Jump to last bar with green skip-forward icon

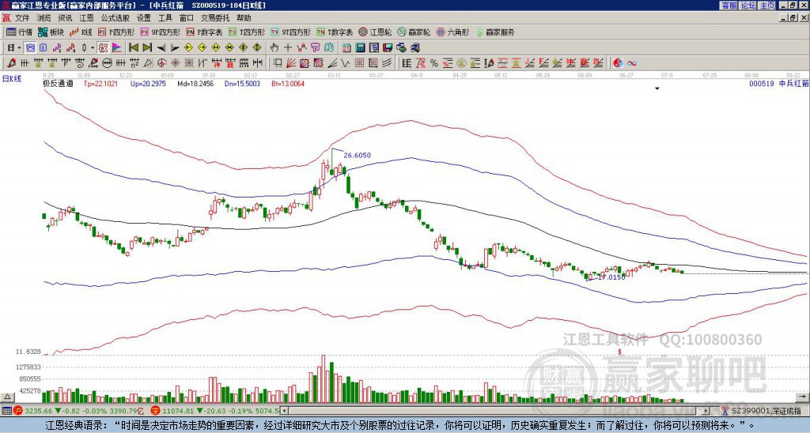coord(147,48)
